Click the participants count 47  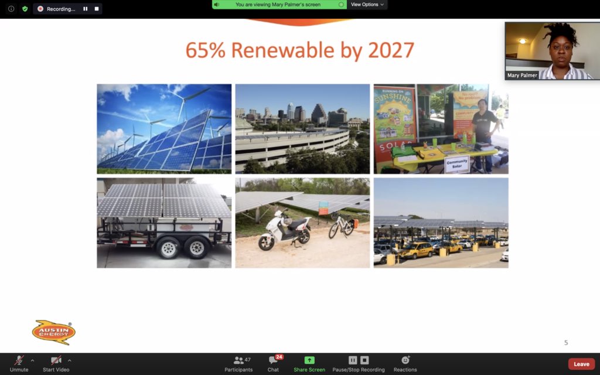[x=248, y=360]
